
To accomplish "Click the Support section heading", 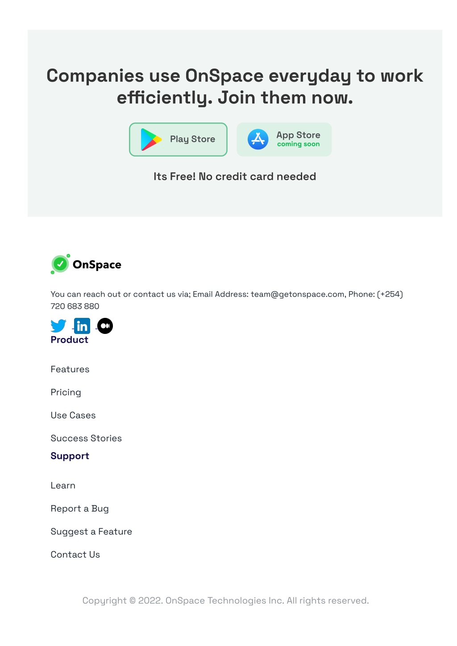I will (x=70, y=456).
